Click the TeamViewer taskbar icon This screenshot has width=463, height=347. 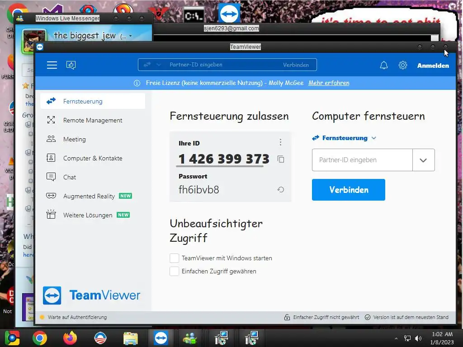[x=161, y=338]
